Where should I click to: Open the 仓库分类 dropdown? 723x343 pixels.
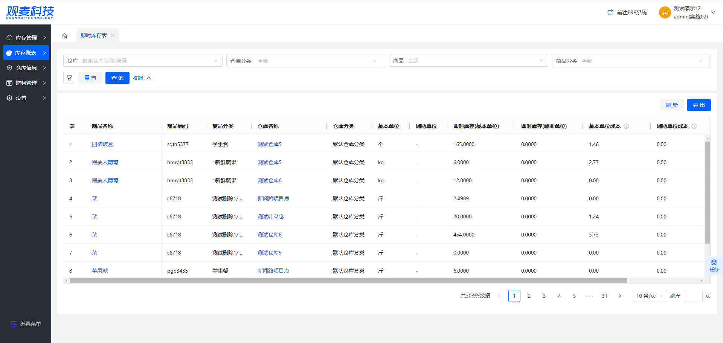(x=305, y=61)
